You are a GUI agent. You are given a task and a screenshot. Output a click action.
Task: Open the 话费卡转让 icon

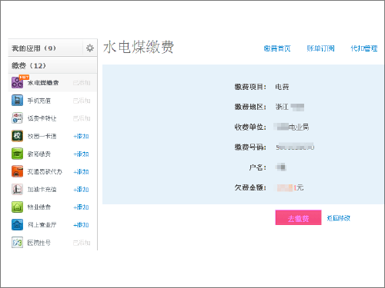[x=17, y=118]
